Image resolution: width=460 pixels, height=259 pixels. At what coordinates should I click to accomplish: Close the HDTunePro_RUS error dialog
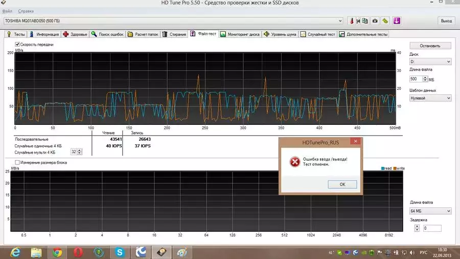point(356,141)
